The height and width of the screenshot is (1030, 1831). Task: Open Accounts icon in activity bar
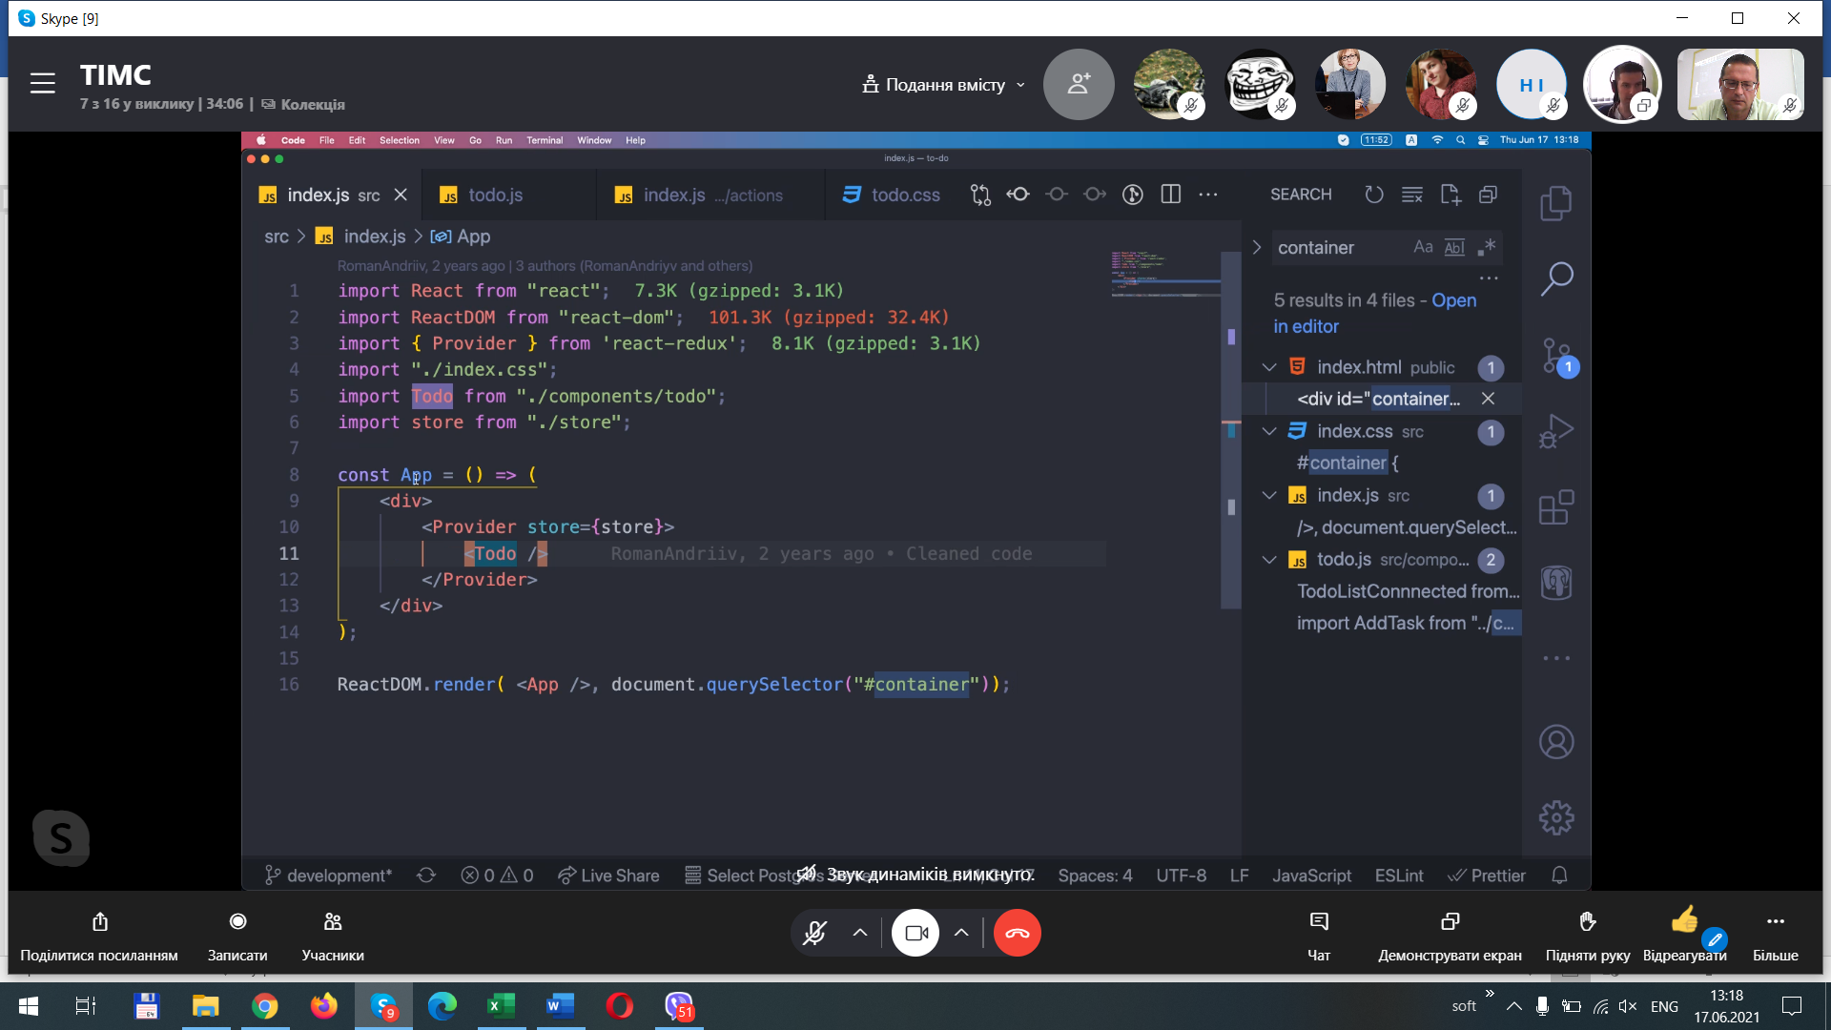(1556, 742)
